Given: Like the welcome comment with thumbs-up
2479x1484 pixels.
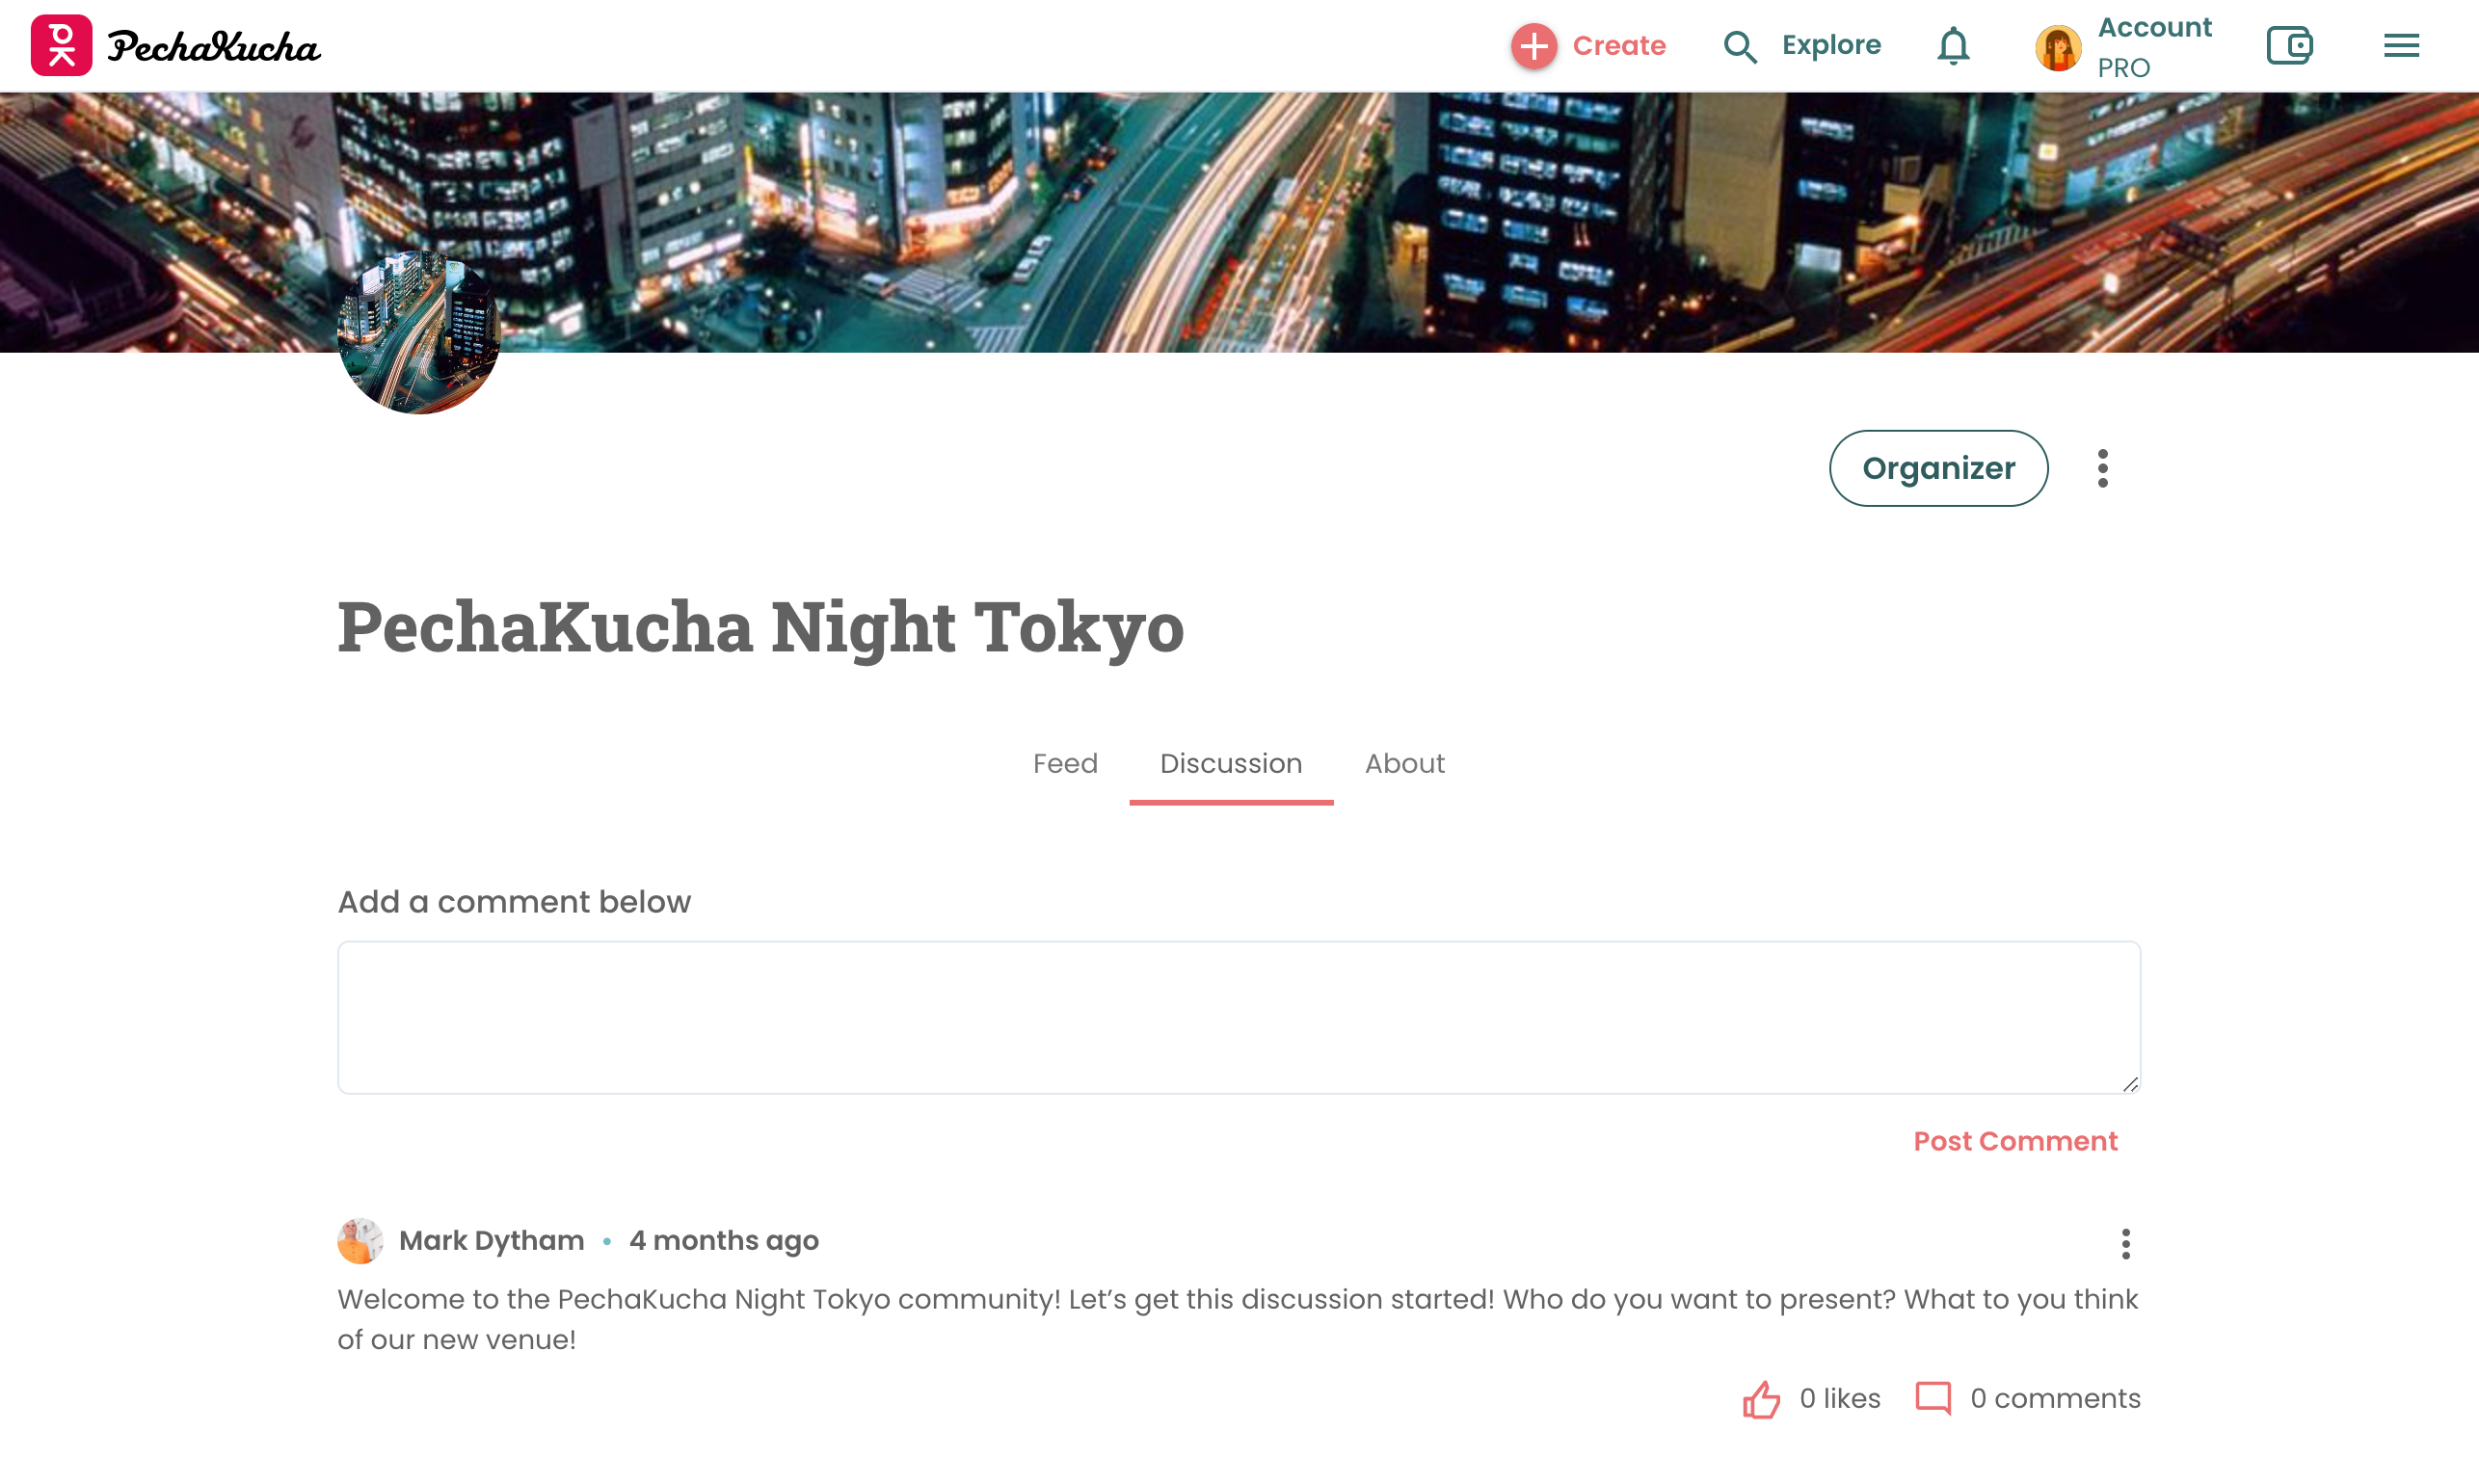Looking at the screenshot, I should 1760,1399.
